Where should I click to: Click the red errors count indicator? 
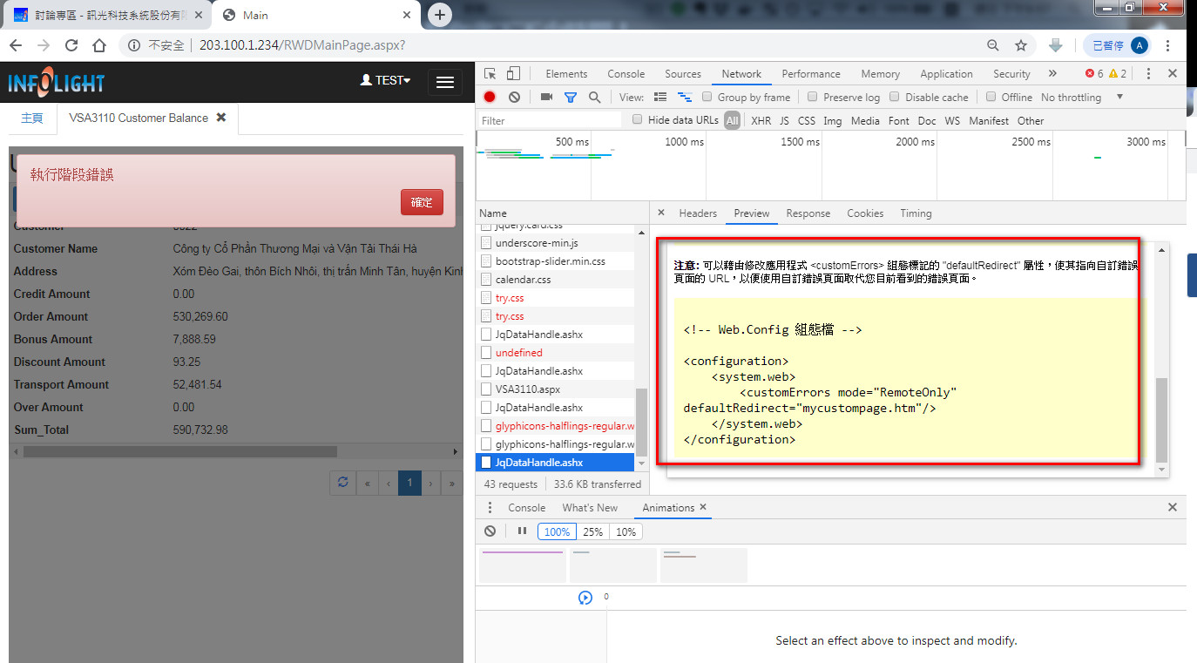1094,74
